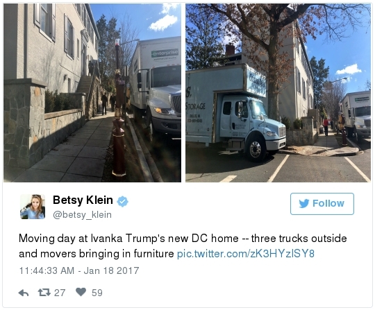Click the blue verified badge
This screenshot has height=310, width=375.
[x=122, y=201]
